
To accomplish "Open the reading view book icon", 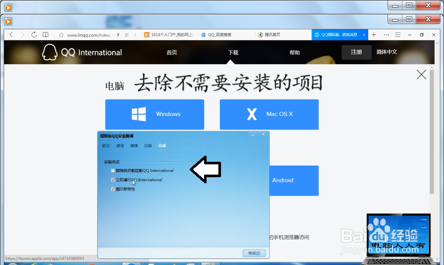I will 45,34.
